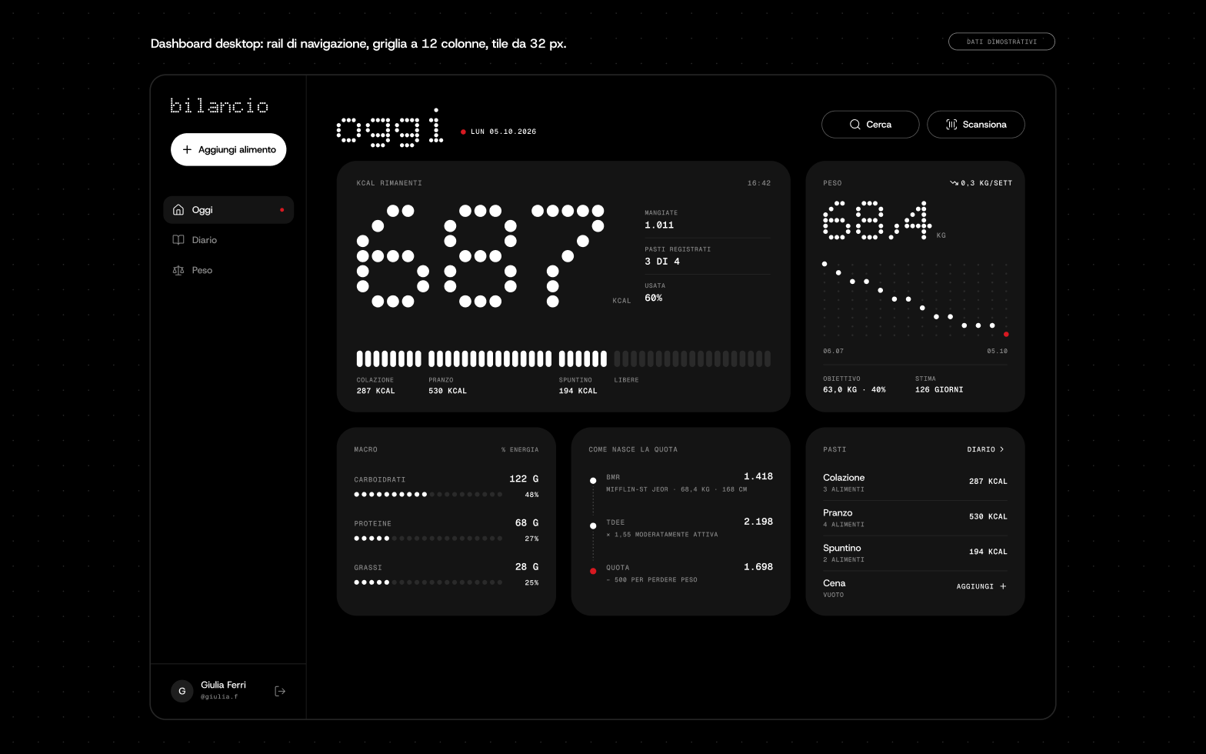Click the 530 KCAL Pranzo label under bar

click(448, 391)
